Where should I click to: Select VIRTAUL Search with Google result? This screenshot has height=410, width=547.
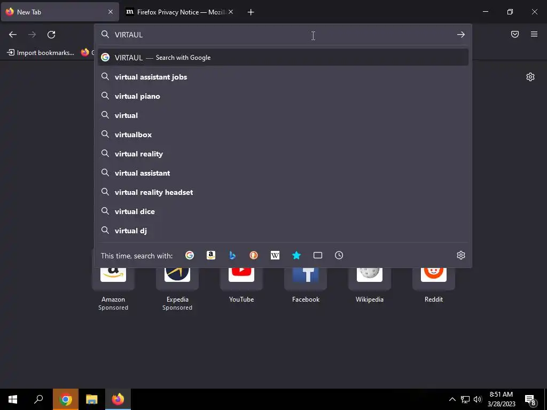pos(283,58)
